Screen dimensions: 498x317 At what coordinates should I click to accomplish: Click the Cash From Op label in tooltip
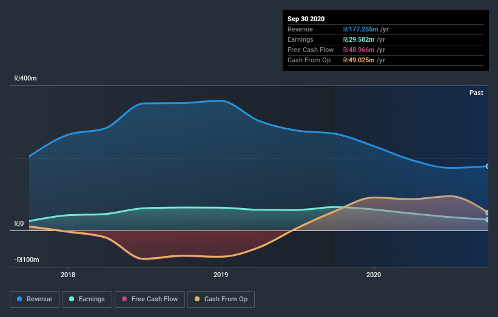click(x=309, y=60)
